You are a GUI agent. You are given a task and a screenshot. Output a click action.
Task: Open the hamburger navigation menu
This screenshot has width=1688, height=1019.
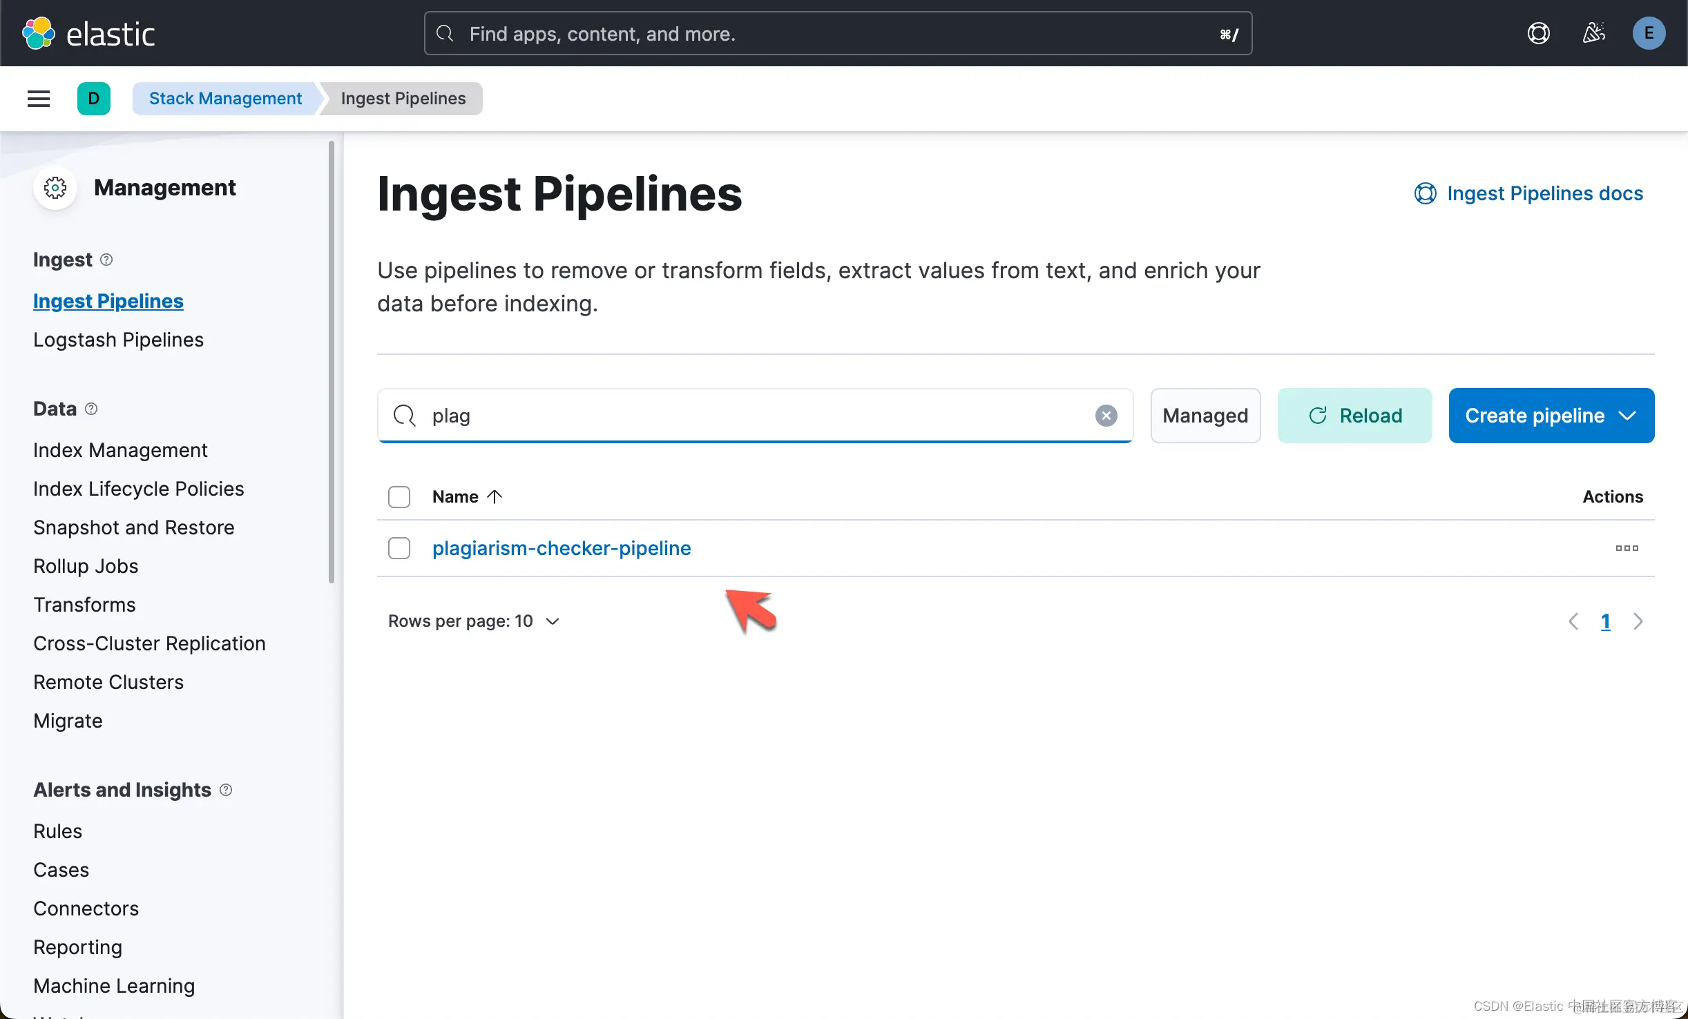[x=39, y=99]
